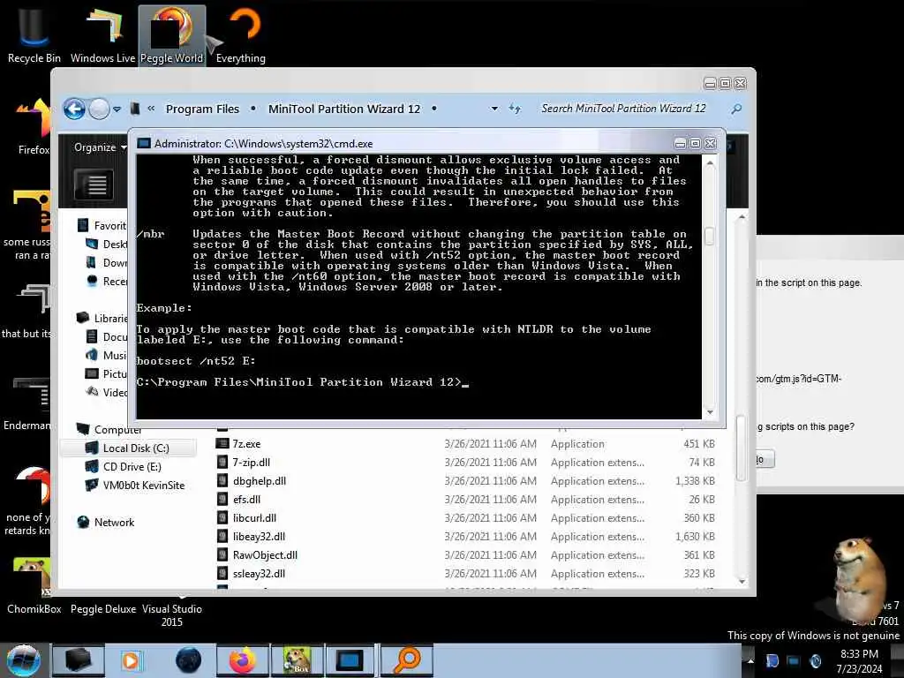Click the cmd.exe title bar icon

[144, 144]
